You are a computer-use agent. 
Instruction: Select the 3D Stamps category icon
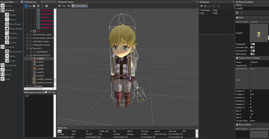[x=3, y=10]
